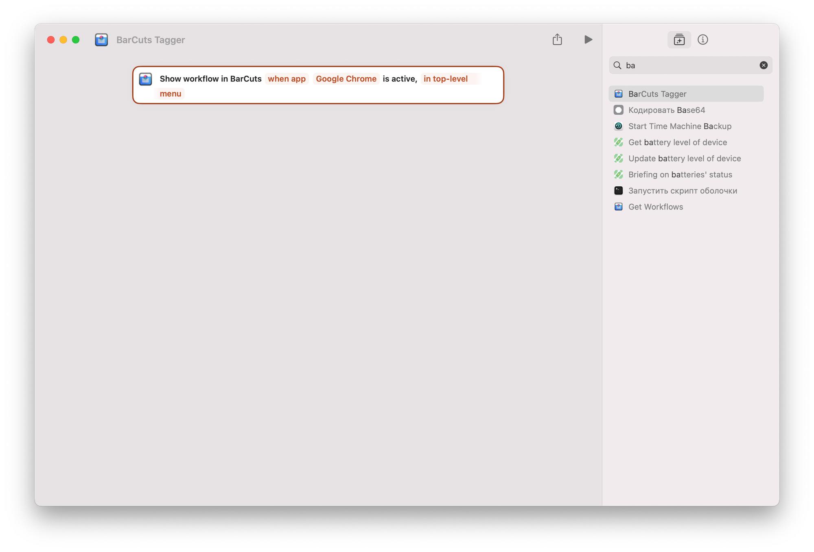Click the BarCuts icon in action card
This screenshot has height=552, width=814.
coord(146,79)
